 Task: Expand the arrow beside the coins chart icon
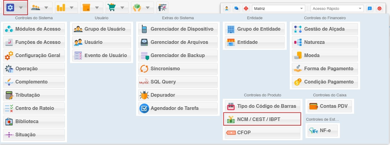(72, 8)
